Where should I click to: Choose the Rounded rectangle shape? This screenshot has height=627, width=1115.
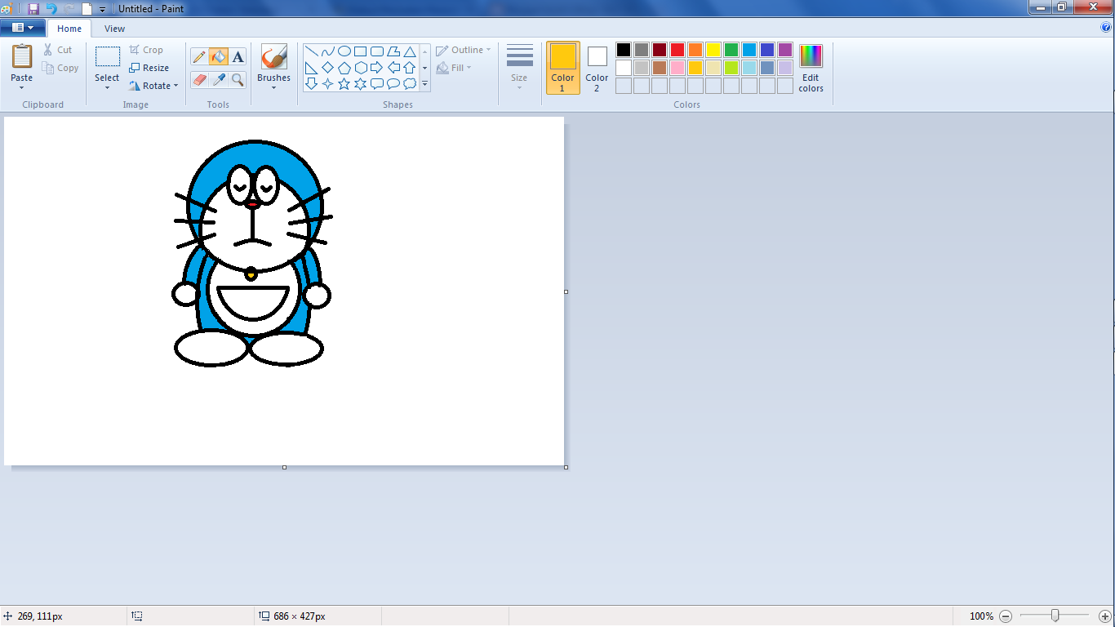(x=377, y=51)
